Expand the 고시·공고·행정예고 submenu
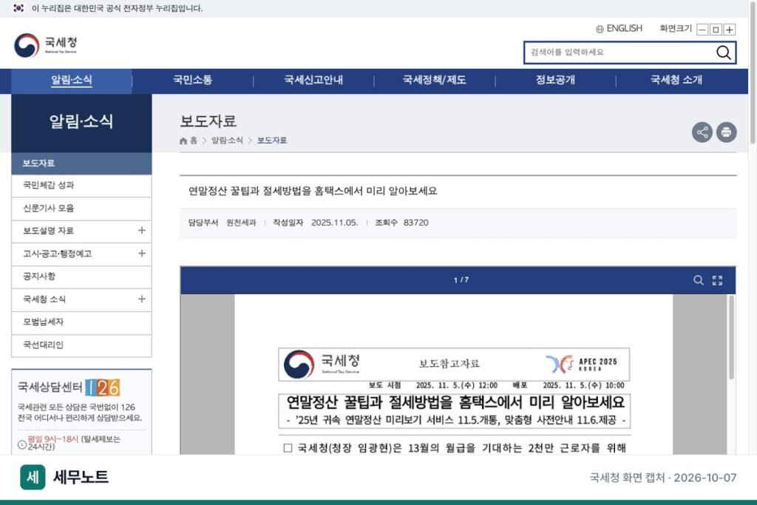Image resolution: width=757 pixels, height=505 pixels. tap(141, 253)
